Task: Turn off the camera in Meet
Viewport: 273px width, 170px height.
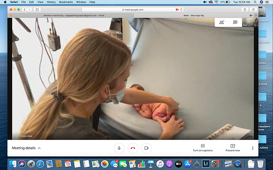Action: coord(146,148)
